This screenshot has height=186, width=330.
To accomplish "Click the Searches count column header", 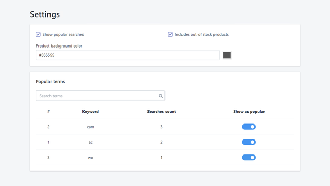I will click(x=161, y=112).
